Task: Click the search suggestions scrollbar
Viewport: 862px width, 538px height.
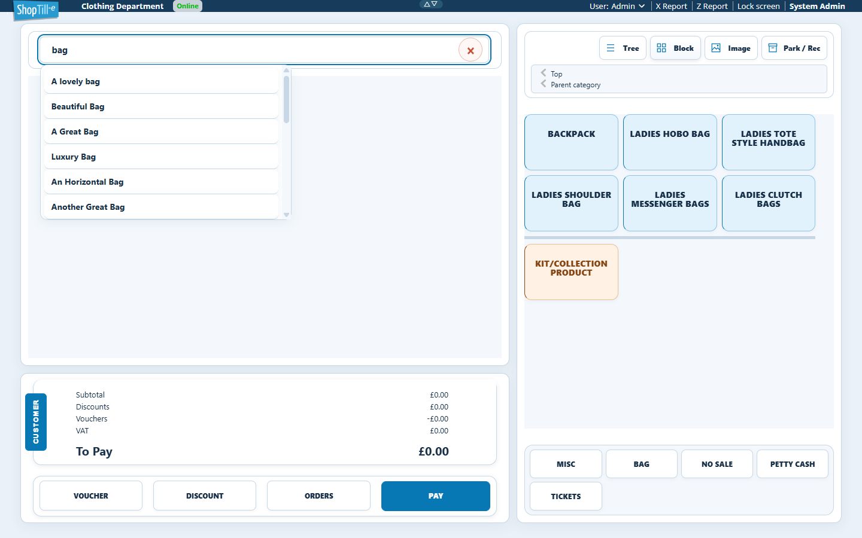Action: pos(286,99)
